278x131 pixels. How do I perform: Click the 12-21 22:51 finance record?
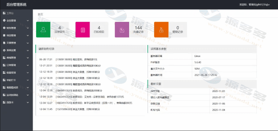tap(70, 66)
